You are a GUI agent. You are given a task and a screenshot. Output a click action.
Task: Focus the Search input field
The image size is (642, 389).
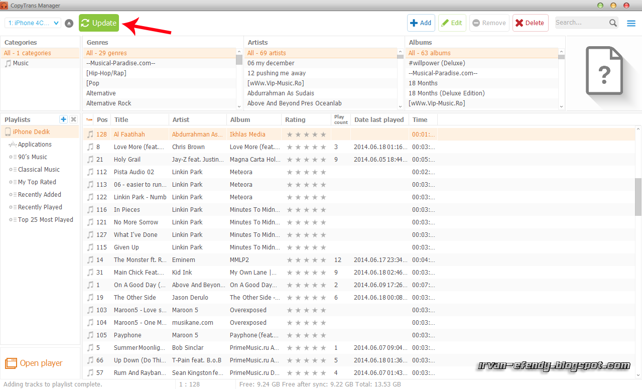(581, 23)
